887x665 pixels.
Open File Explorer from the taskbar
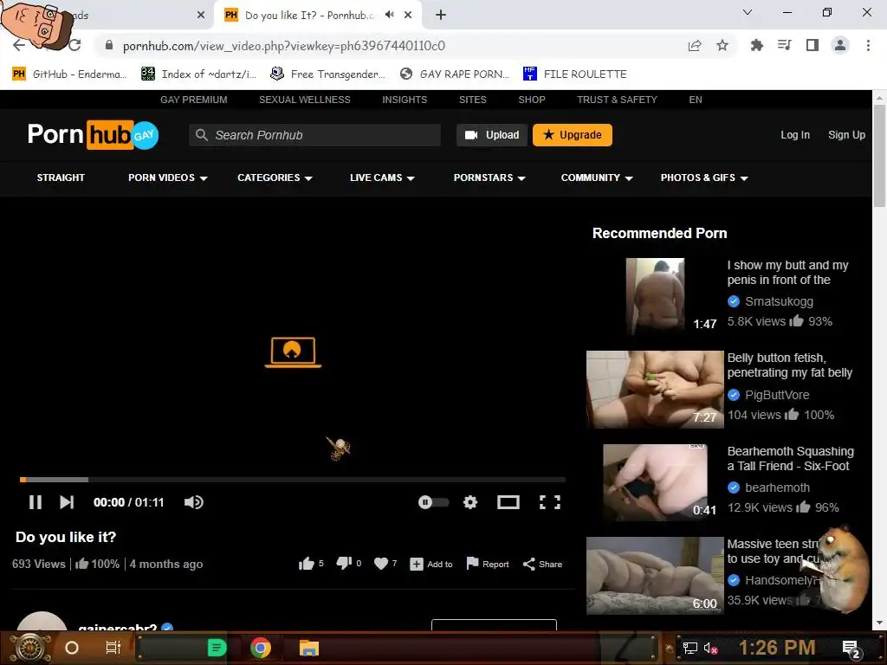pos(309,648)
